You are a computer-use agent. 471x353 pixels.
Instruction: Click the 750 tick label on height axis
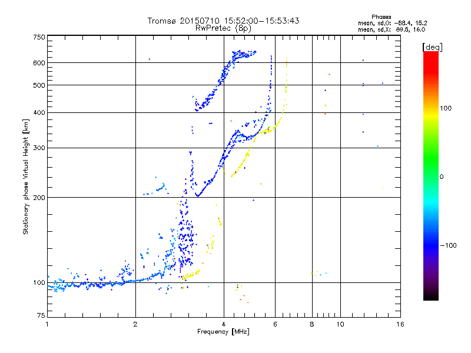click(x=39, y=37)
